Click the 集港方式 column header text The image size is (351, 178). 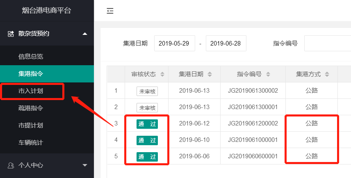click(x=308, y=74)
